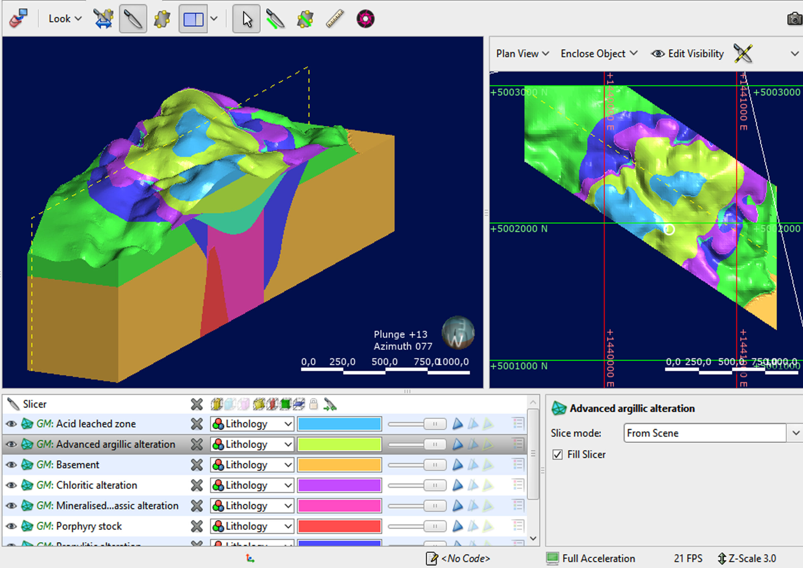This screenshot has height=568, width=803.
Task: Select the arrow pointer tool
Action: point(247,19)
